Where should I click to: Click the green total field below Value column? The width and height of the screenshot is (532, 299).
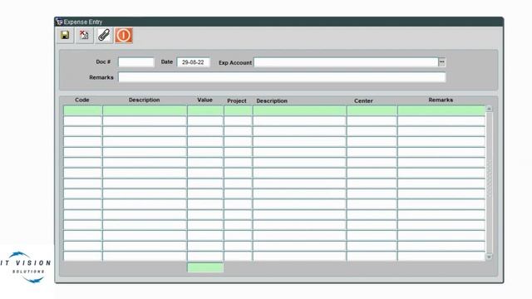(x=205, y=267)
